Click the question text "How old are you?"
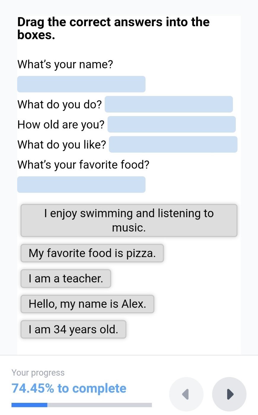Screen dimensions: 258x415 point(61,125)
